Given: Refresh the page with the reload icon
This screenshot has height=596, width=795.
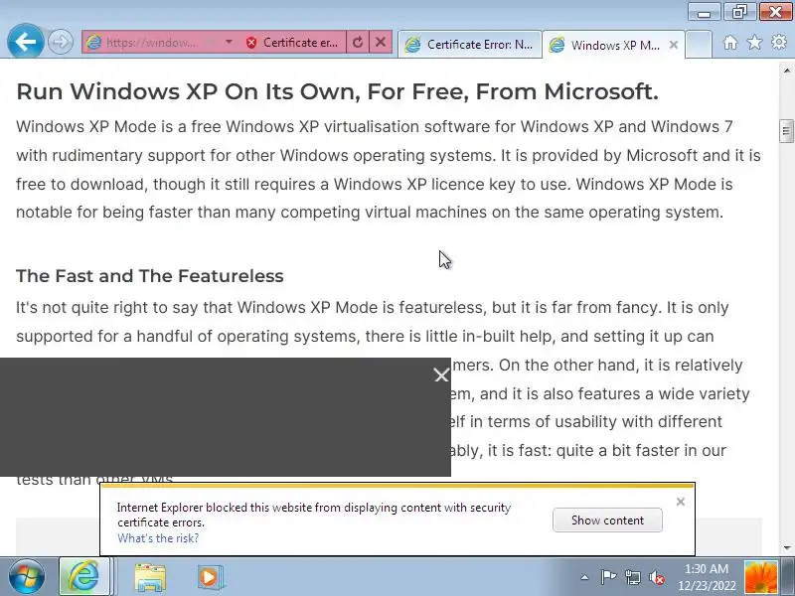Looking at the screenshot, I should (358, 43).
